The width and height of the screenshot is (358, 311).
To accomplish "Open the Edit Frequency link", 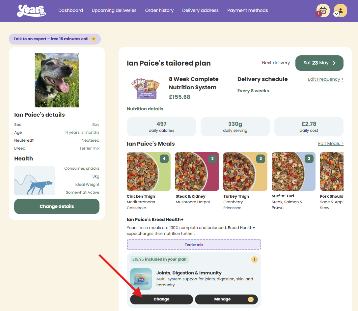I will click(x=325, y=79).
